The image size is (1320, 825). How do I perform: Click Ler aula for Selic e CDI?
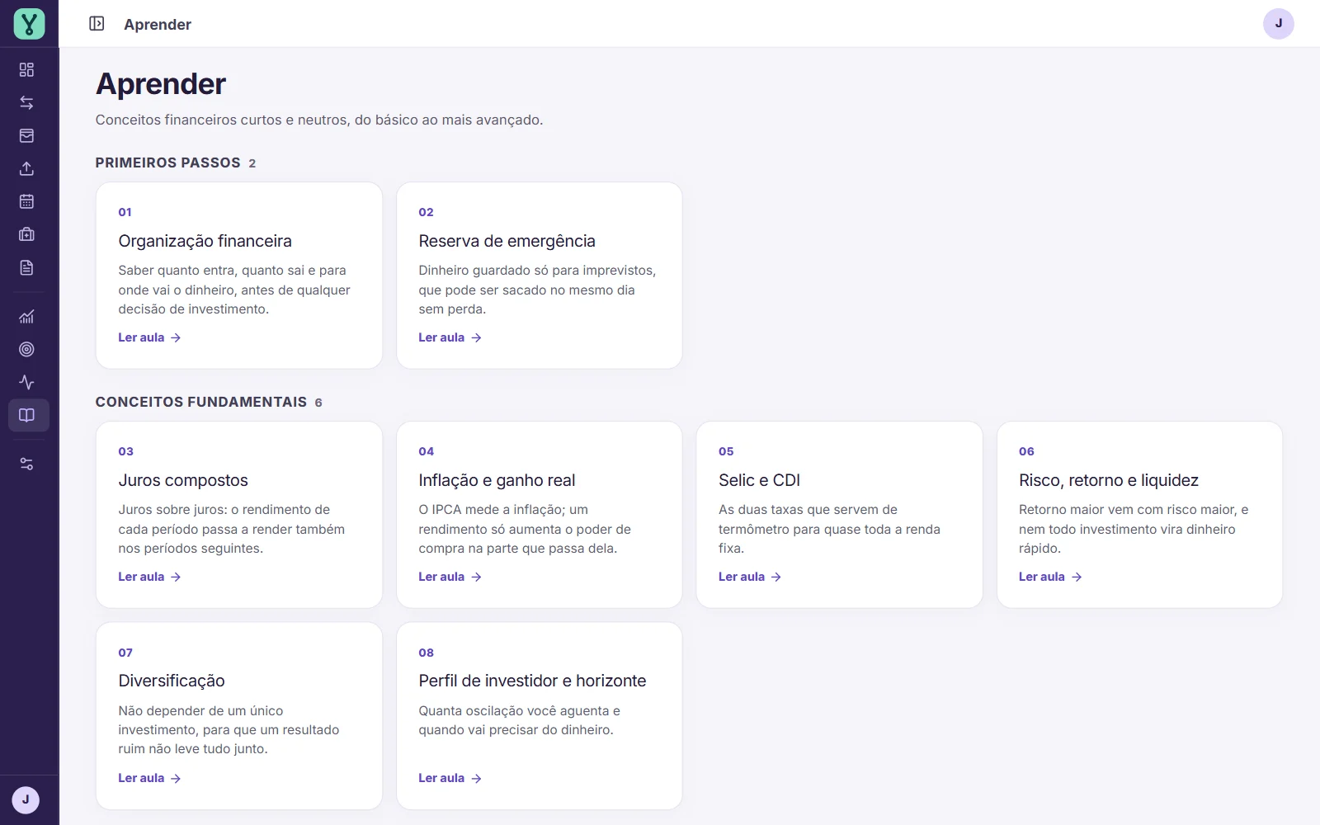[x=750, y=577]
